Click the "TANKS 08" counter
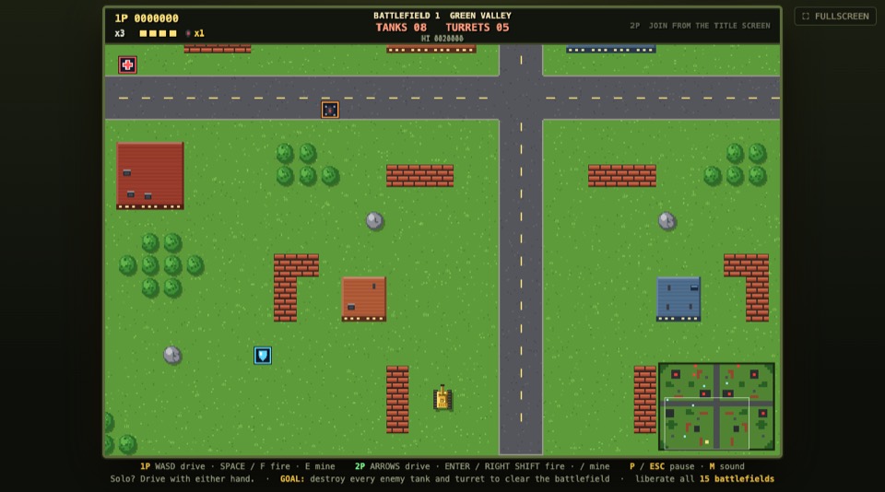885x492 pixels. [x=401, y=27]
